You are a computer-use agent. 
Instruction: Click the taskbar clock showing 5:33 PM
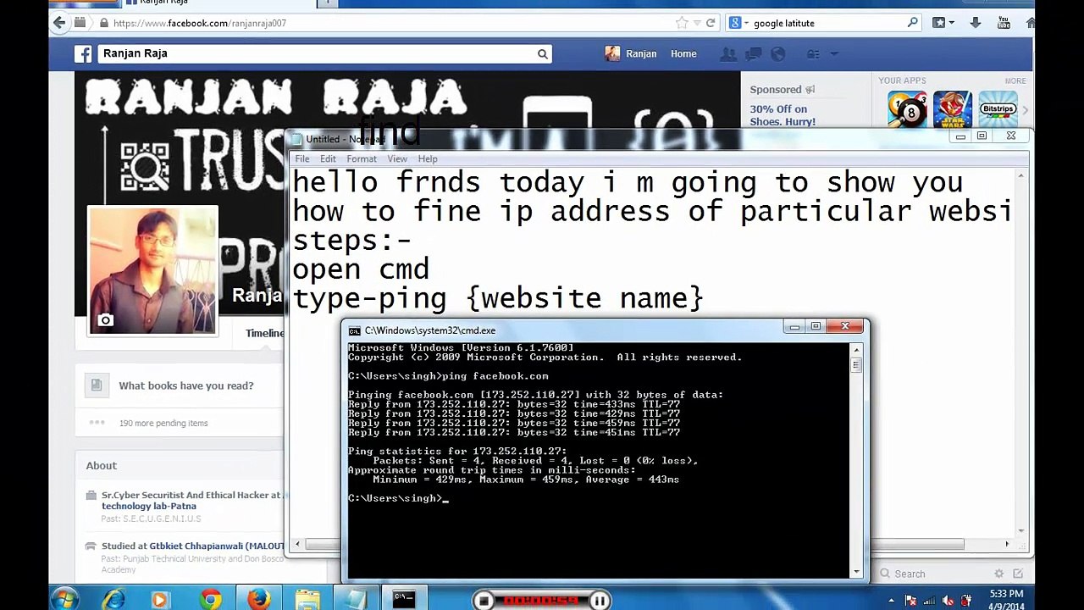[x=1006, y=600]
